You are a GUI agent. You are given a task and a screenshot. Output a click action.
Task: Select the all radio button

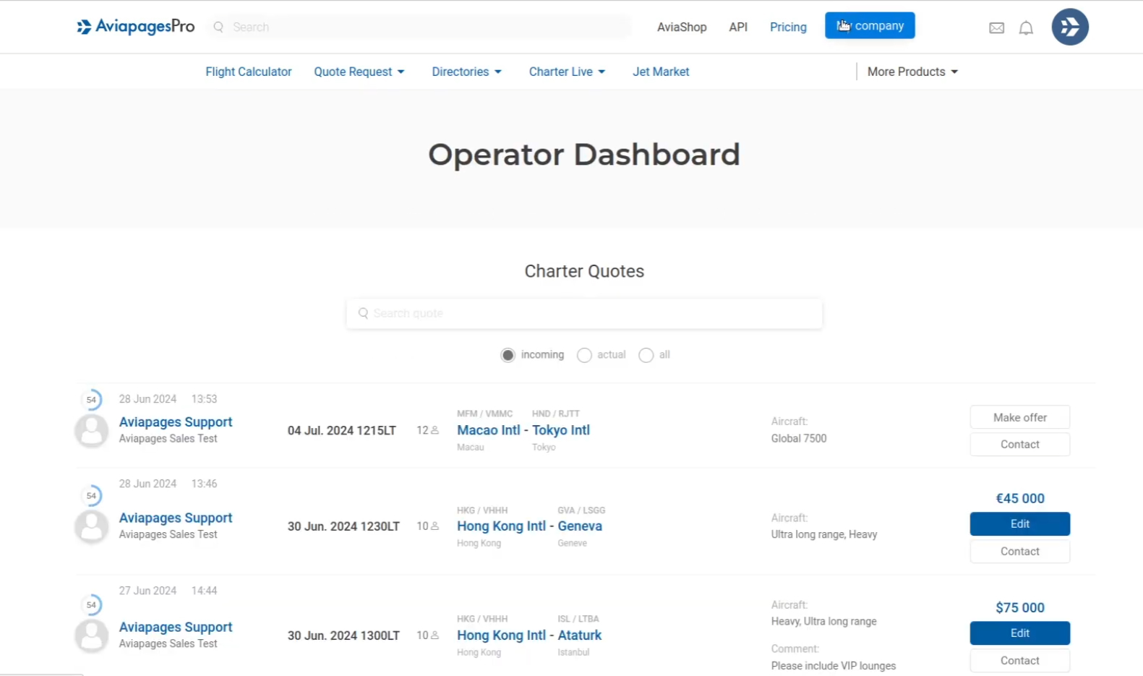[x=646, y=355]
